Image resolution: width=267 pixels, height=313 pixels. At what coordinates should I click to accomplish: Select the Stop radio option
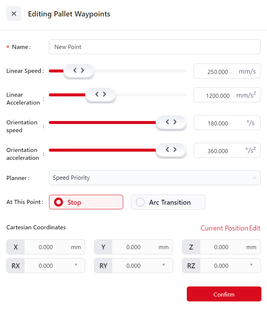(59, 202)
